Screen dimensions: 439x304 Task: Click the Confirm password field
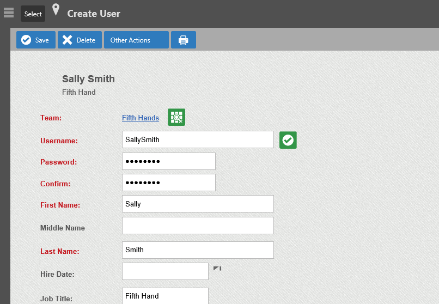(169, 183)
